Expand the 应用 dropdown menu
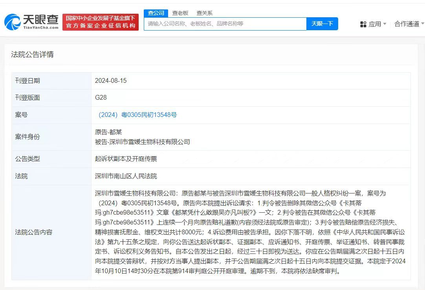This screenshot has width=425, height=290. pos(376,24)
